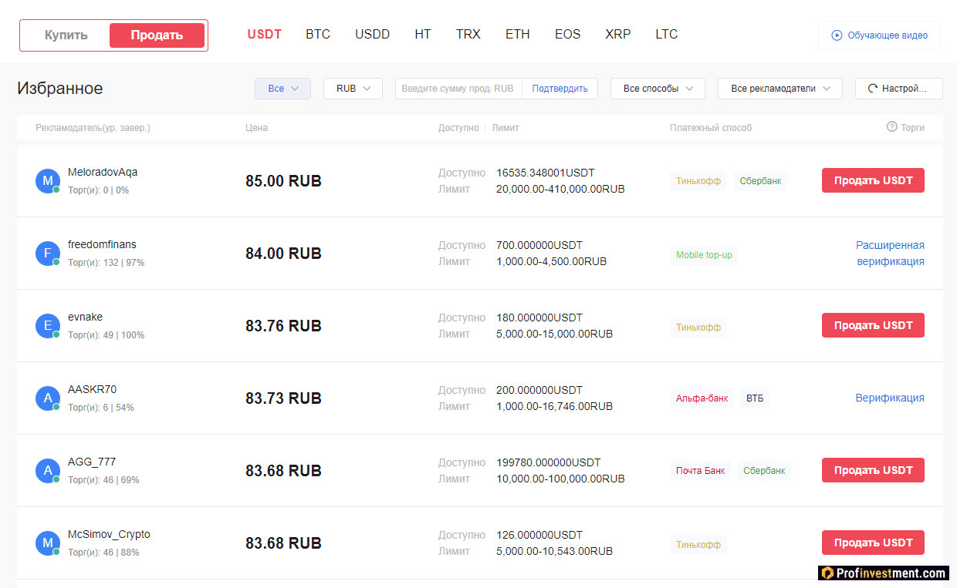Open MeloradovAqa advertiser name
Image resolution: width=957 pixels, height=588 pixels.
(x=103, y=173)
